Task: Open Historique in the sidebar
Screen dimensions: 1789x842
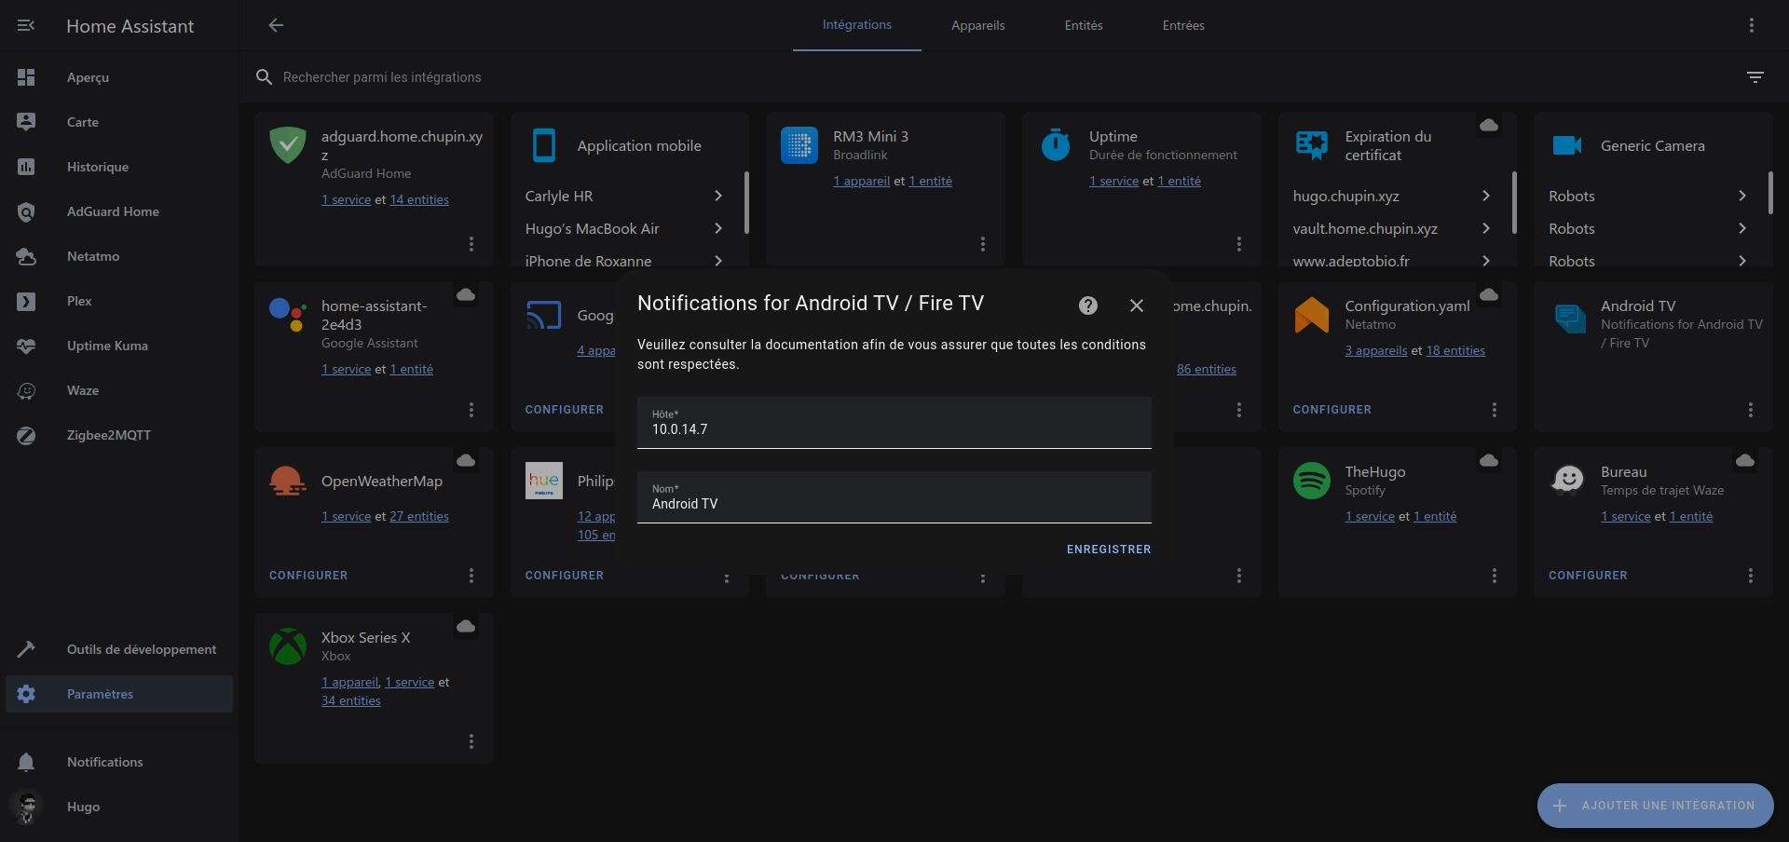Action: click(x=119, y=167)
